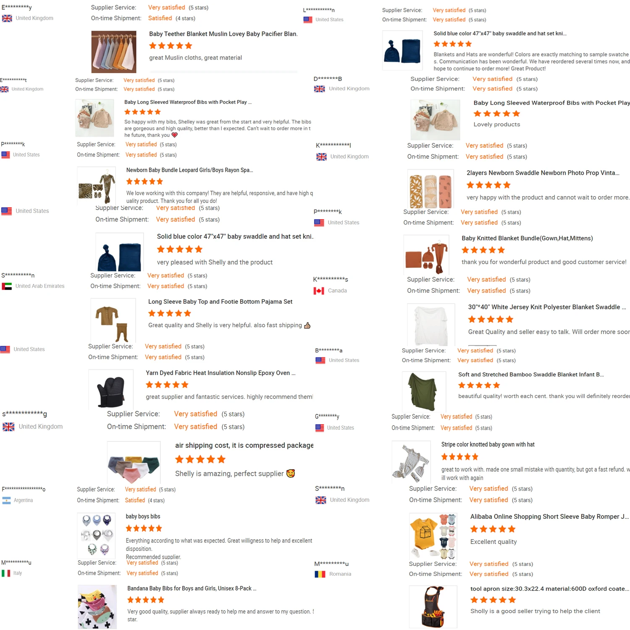The width and height of the screenshot is (630, 630).
Task: Click the red heart emoji in bibs review
Action: coord(175,135)
